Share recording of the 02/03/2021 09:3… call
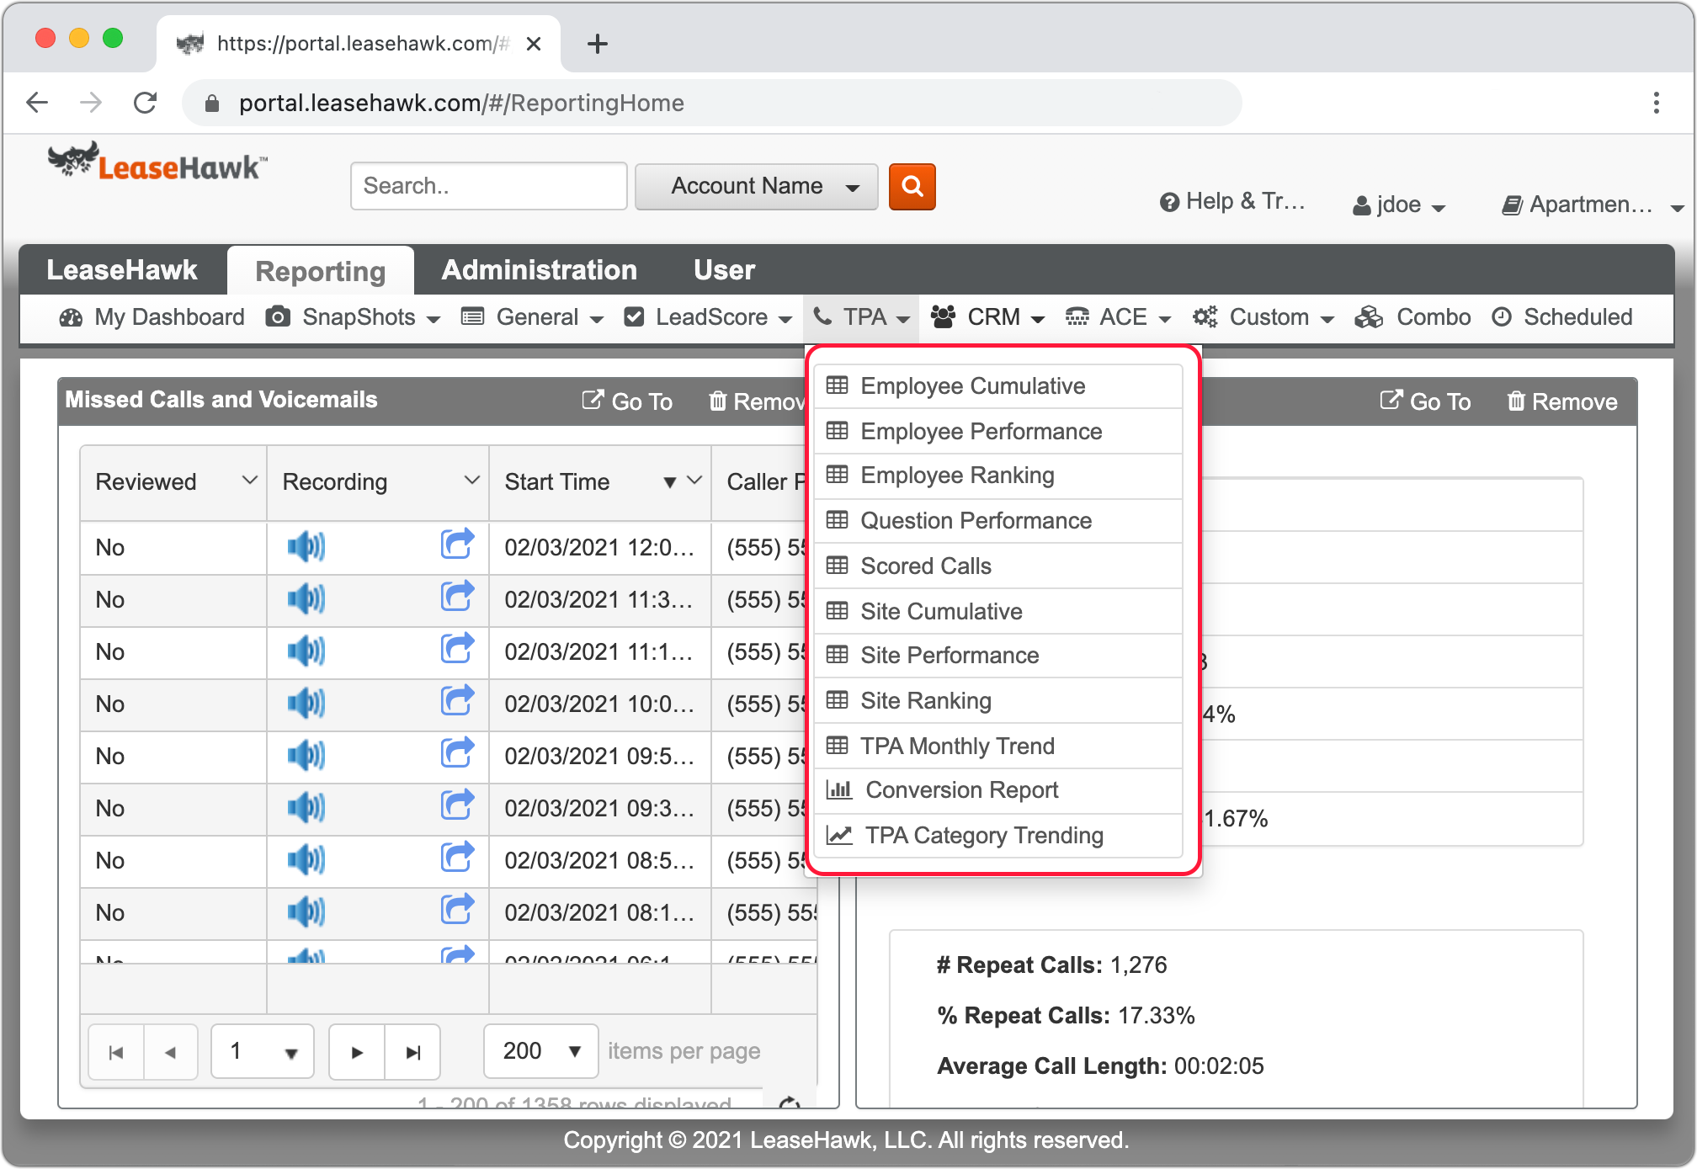1697x1169 pixels. (457, 805)
